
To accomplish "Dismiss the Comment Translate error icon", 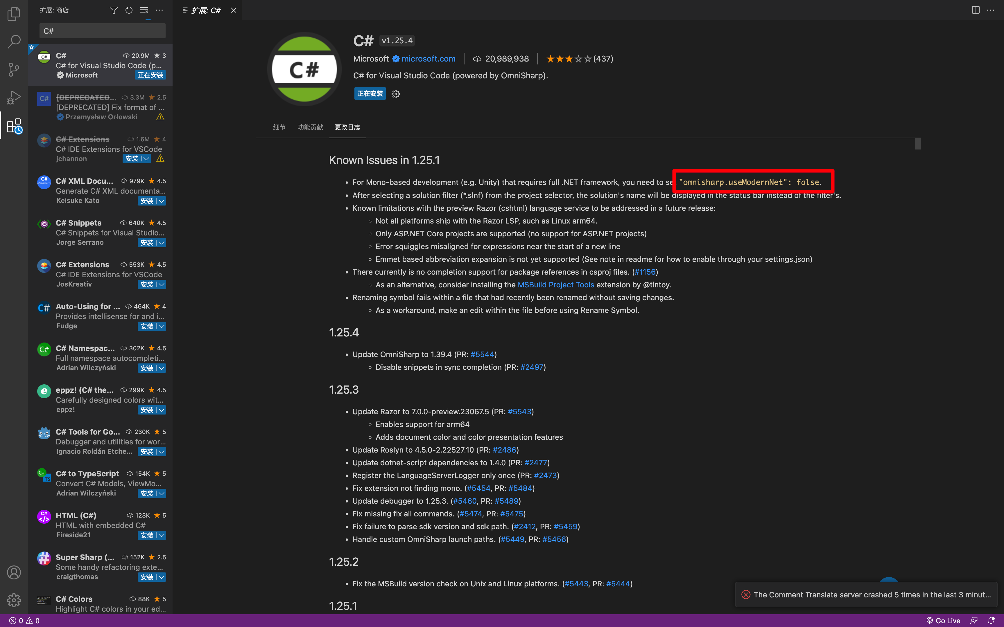I will point(746,595).
